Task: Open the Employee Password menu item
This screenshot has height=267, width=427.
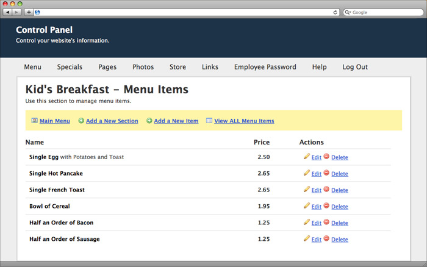Action: click(x=265, y=67)
